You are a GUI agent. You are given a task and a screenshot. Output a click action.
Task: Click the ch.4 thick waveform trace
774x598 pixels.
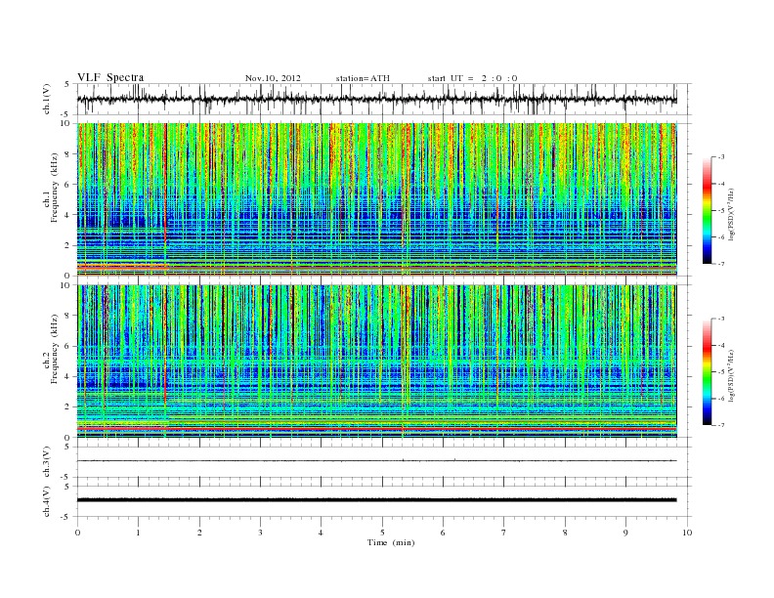[x=376, y=500]
